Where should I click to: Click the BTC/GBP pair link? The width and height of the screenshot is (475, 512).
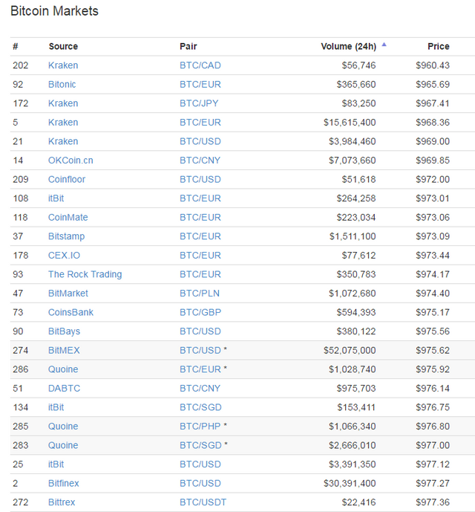(200, 312)
